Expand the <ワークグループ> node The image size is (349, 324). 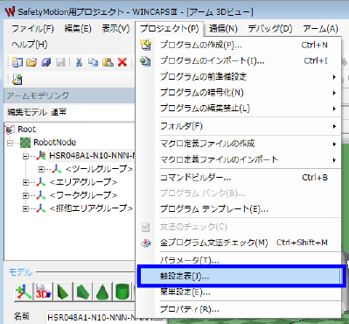click(25, 195)
